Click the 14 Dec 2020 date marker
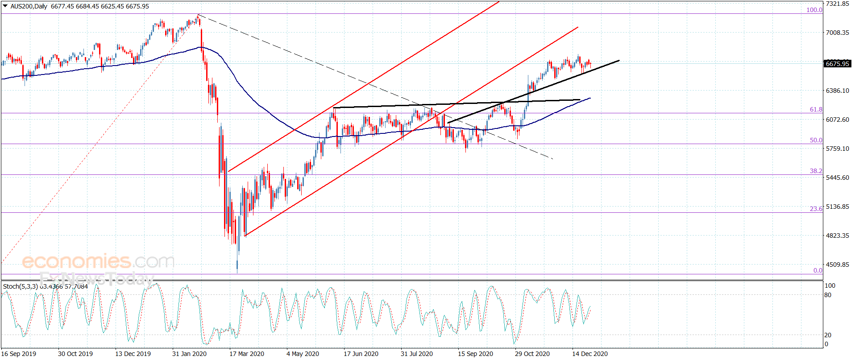The height and width of the screenshot is (360, 855). [590, 354]
